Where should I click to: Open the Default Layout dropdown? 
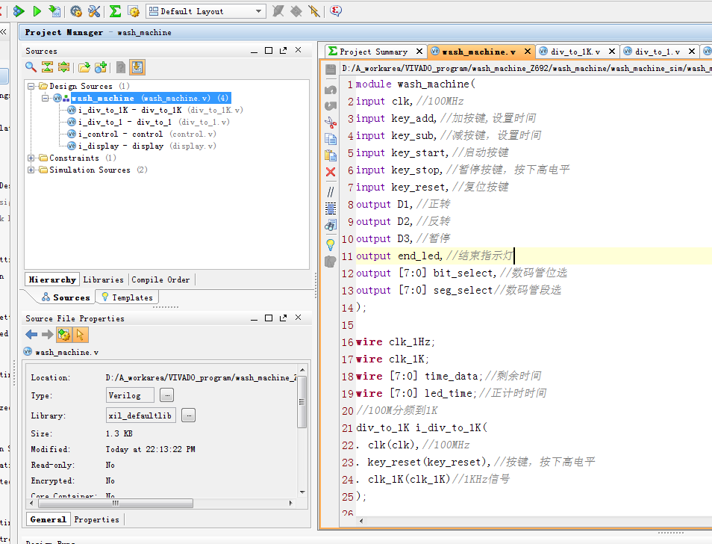tap(259, 11)
